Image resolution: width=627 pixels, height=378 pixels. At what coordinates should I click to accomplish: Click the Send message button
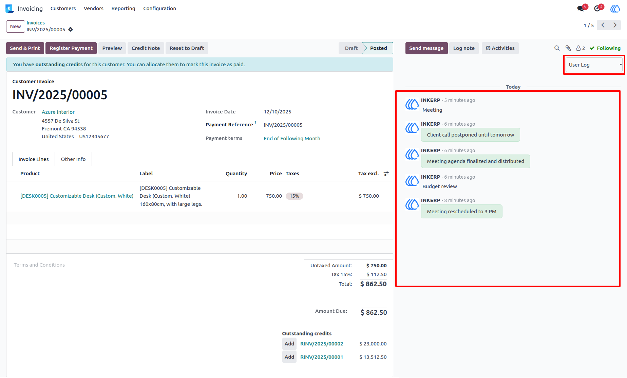pyautogui.click(x=426, y=48)
